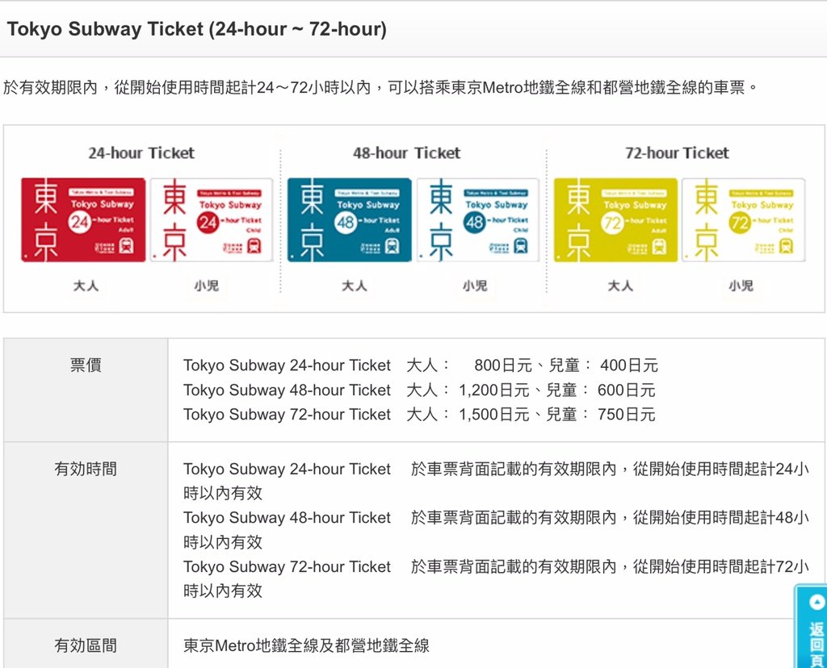Click the 48-hour Ticket column title
Image resolution: width=827 pixels, height=668 pixels.
407,152
